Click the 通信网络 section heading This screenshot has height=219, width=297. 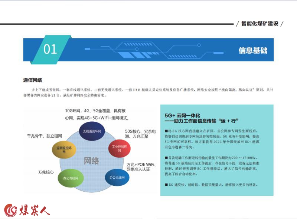tap(33, 80)
